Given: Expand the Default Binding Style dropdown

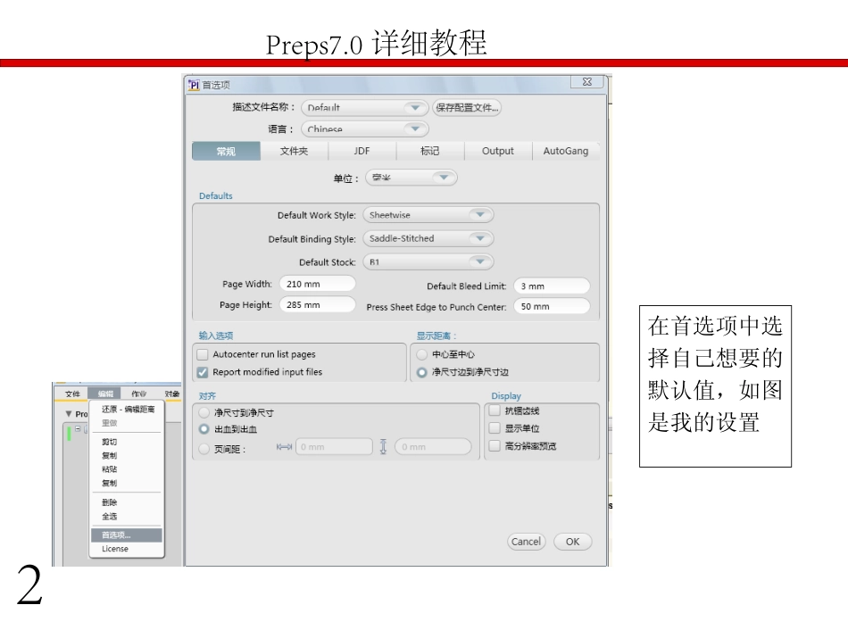Looking at the screenshot, I should click(x=428, y=238).
